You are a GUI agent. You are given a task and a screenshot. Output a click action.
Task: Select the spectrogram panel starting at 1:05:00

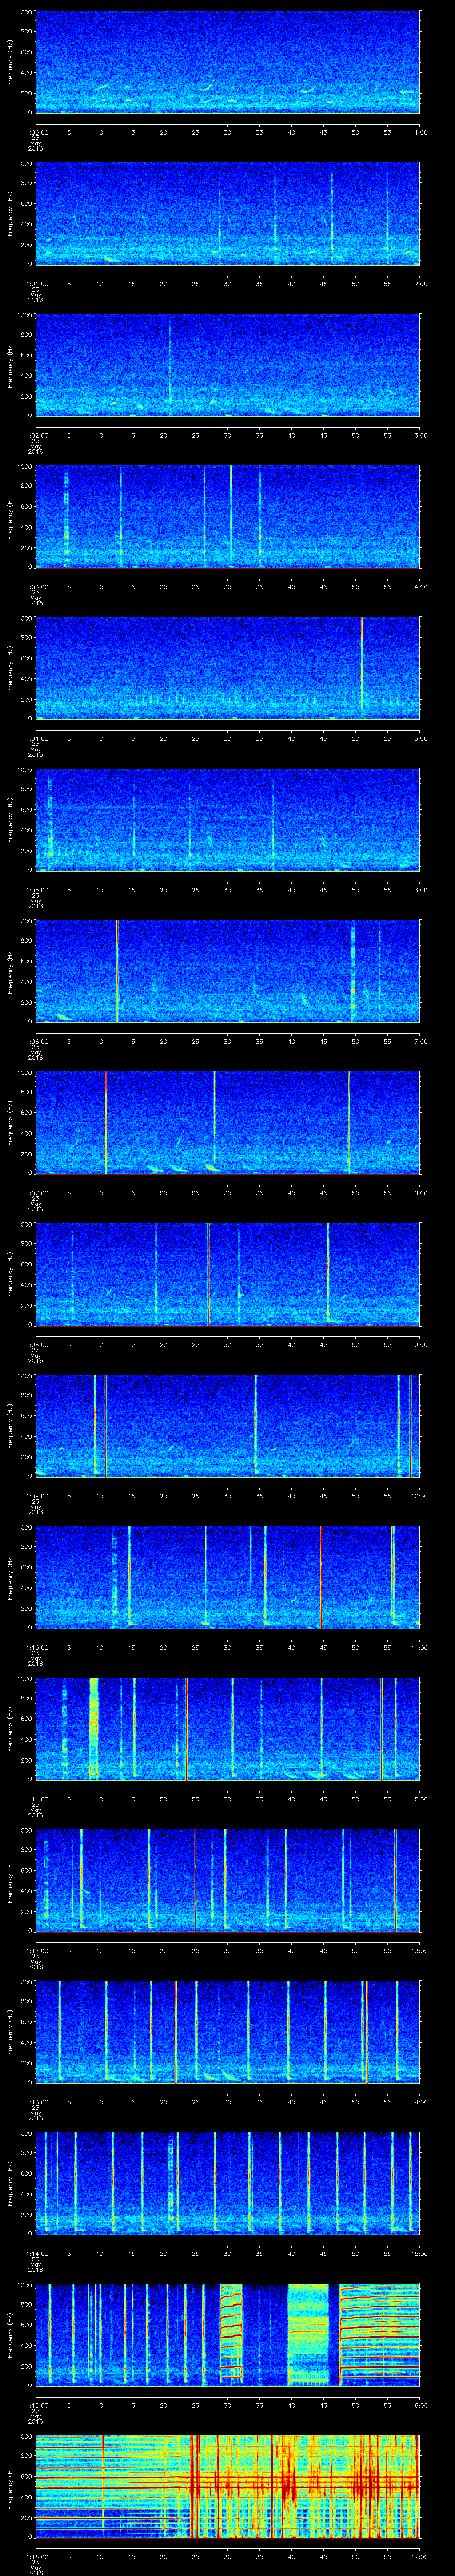tap(227, 820)
